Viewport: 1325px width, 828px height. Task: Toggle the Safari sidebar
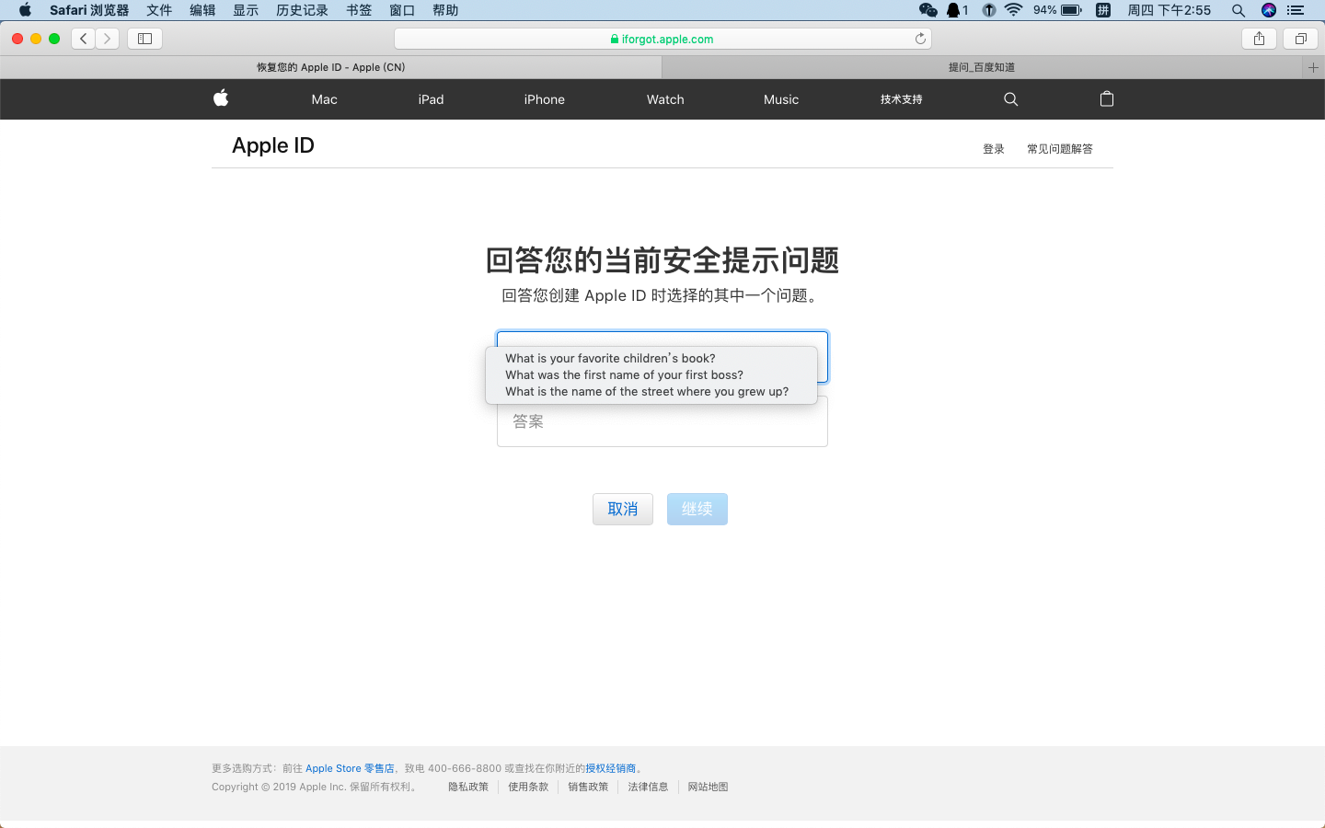tap(144, 39)
